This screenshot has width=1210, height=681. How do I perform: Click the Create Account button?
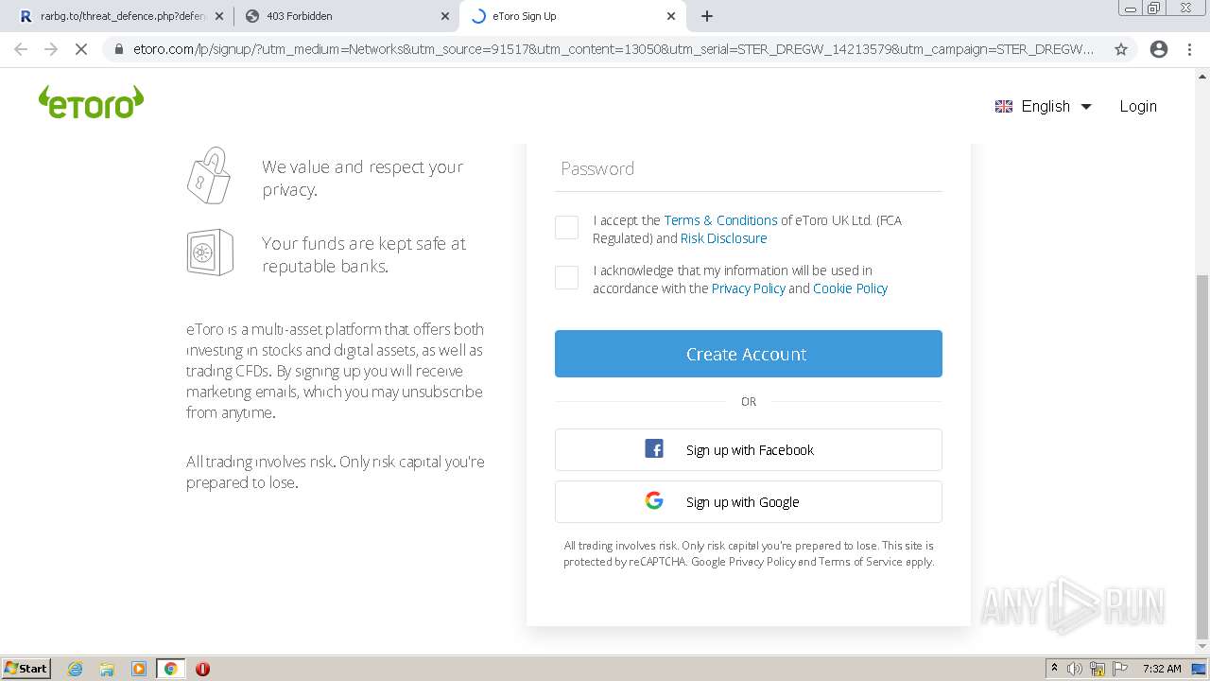click(749, 354)
